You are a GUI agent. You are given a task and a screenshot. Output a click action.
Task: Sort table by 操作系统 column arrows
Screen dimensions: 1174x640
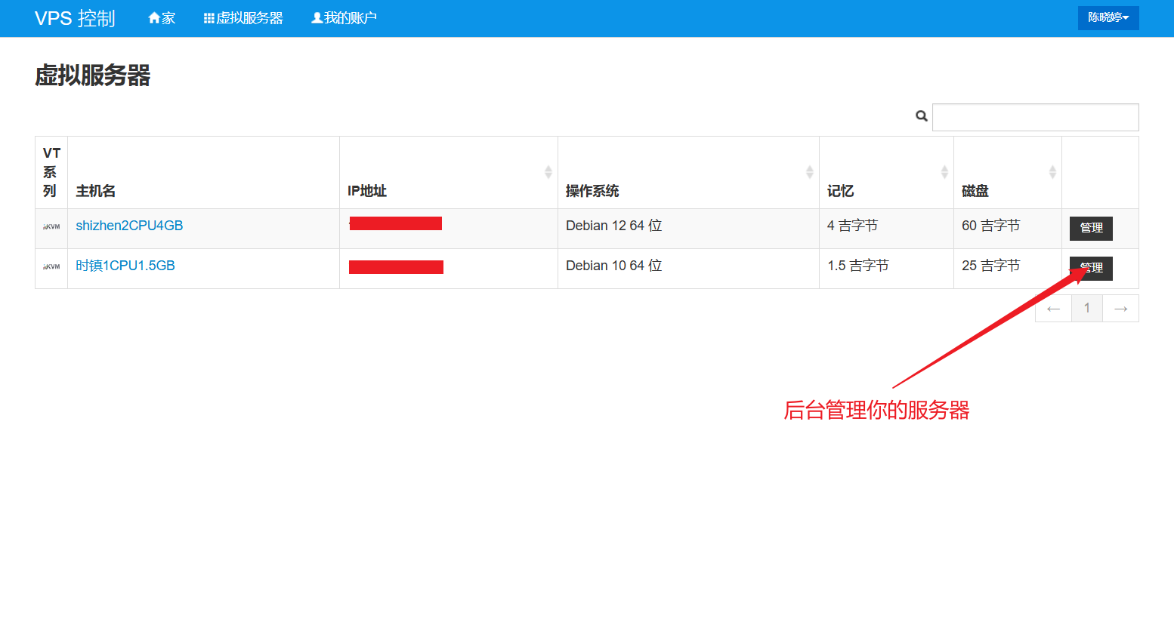[809, 172]
